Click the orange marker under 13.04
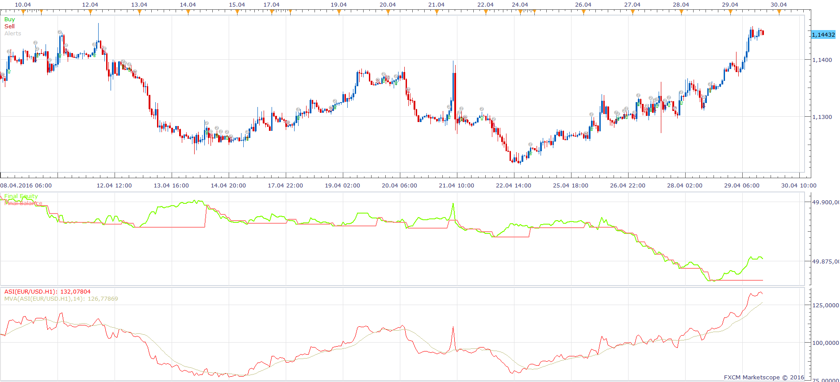Image resolution: width=840 pixels, height=382 pixels. click(139, 12)
